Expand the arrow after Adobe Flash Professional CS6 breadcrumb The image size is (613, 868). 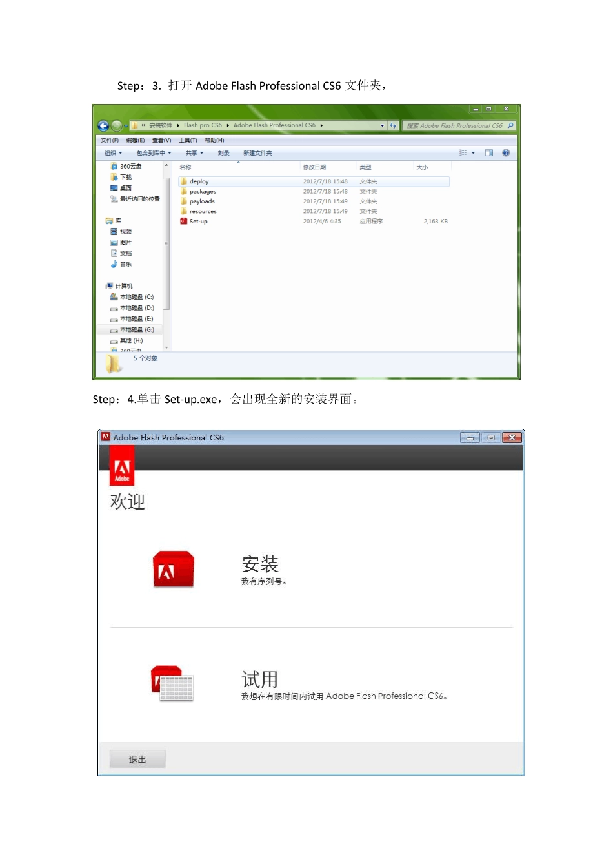pyautogui.click(x=321, y=125)
